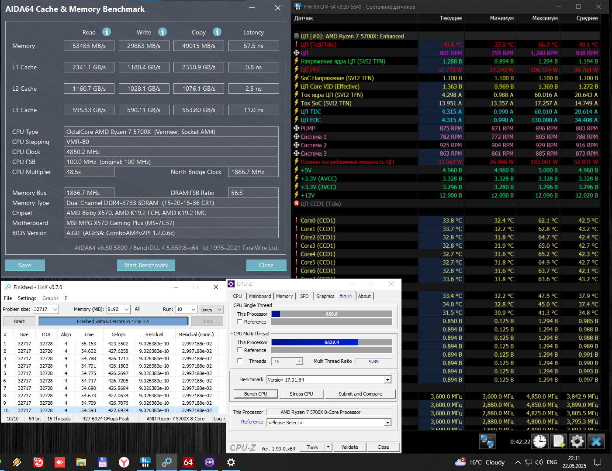
Task: Open the Settings menu in LinX
Action: pyautogui.click(x=27, y=298)
